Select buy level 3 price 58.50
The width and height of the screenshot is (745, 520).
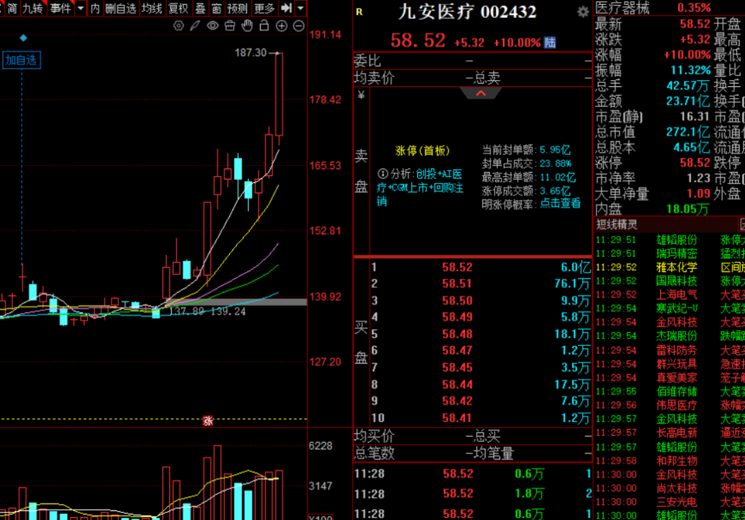pos(457,300)
